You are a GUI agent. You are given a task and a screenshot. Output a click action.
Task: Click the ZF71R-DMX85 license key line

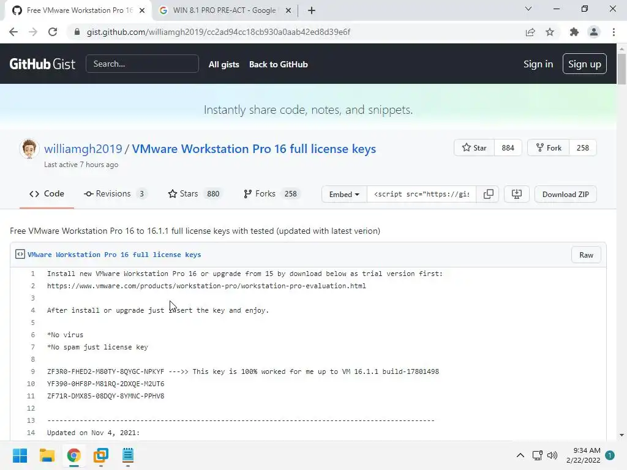pos(105,396)
